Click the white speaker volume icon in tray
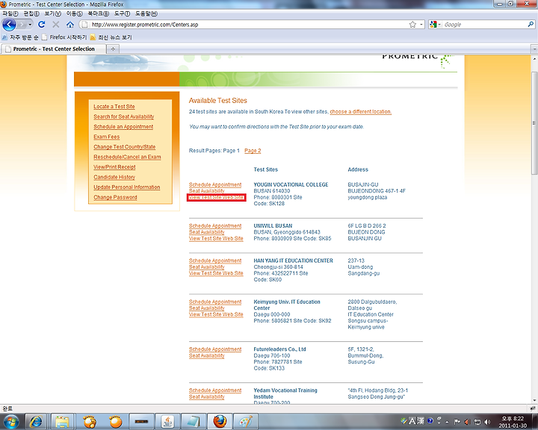The height and width of the screenshot is (430, 538). click(x=487, y=422)
